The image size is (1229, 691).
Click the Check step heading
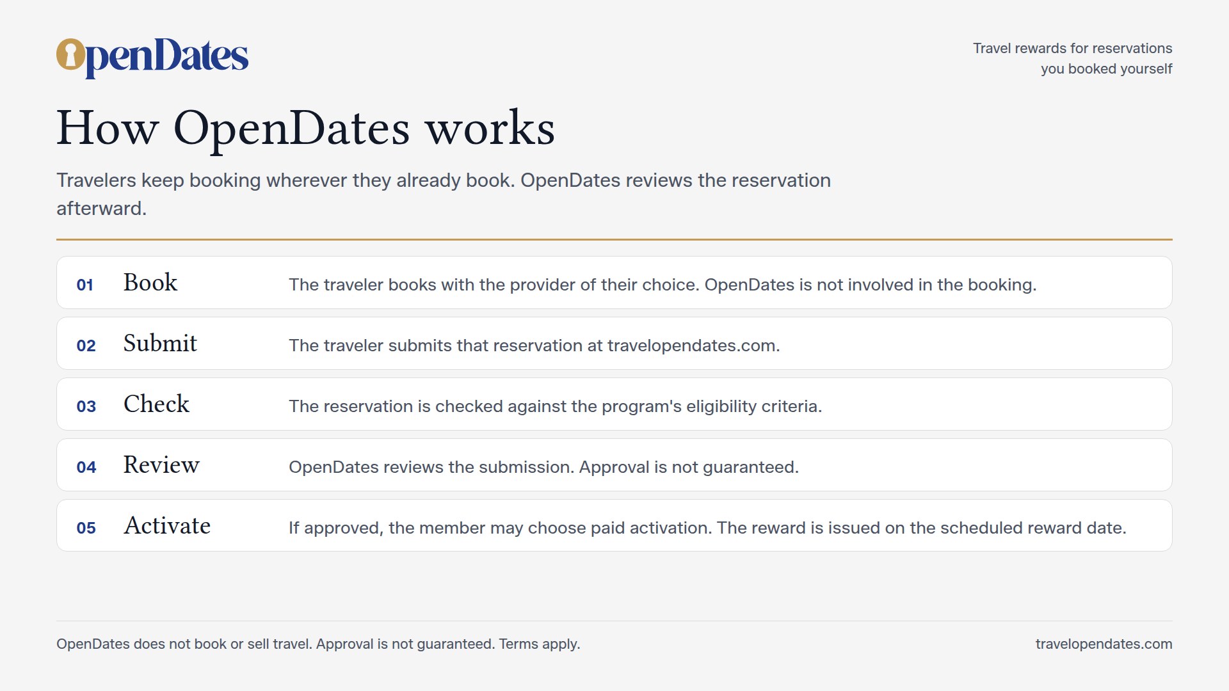pyautogui.click(x=156, y=404)
